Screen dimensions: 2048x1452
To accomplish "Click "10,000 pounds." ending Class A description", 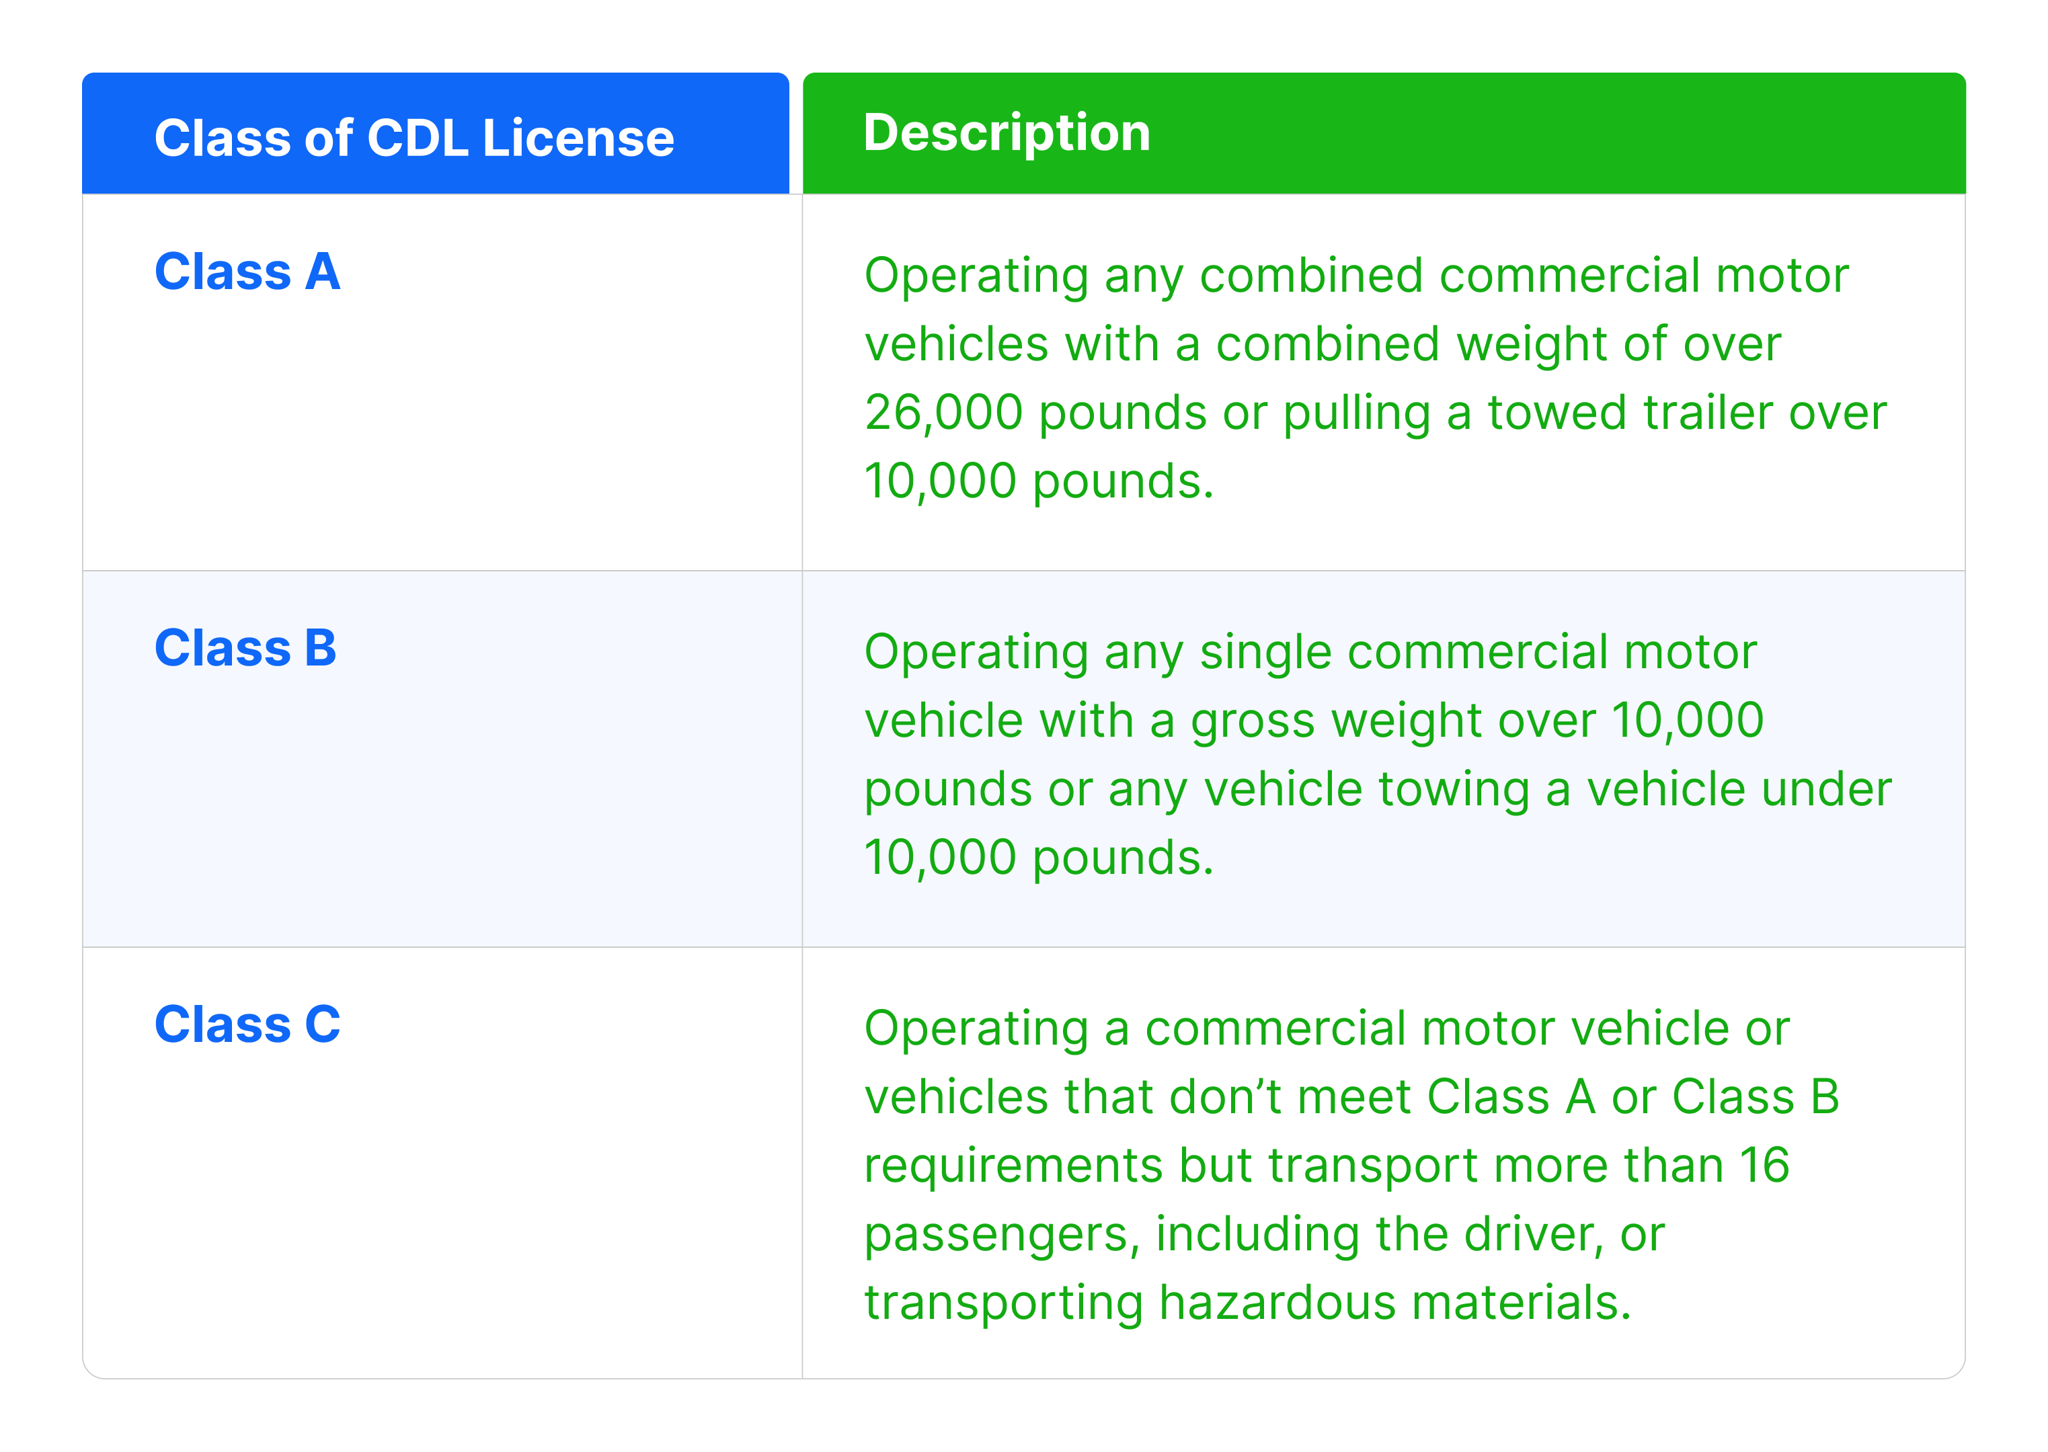I will pyautogui.click(x=1038, y=481).
